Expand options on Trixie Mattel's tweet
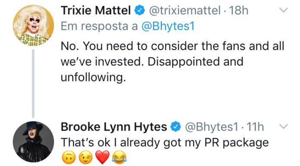300x166 pixels. (x=283, y=10)
